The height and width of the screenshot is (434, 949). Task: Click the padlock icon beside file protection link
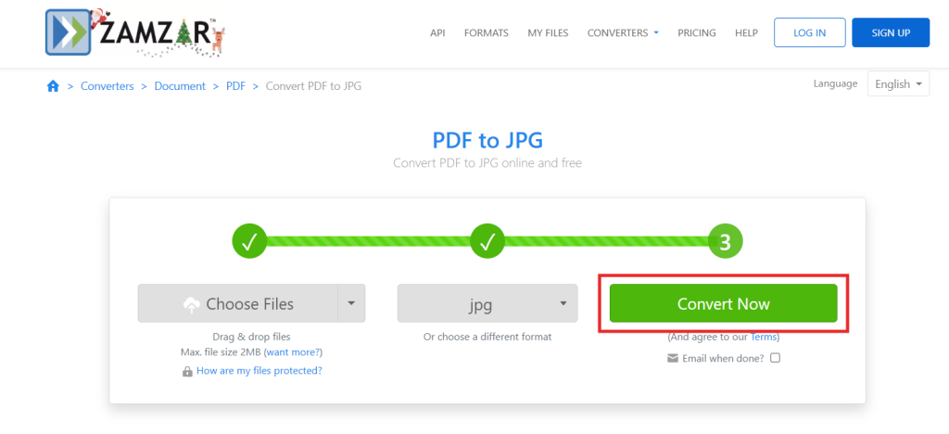(187, 371)
